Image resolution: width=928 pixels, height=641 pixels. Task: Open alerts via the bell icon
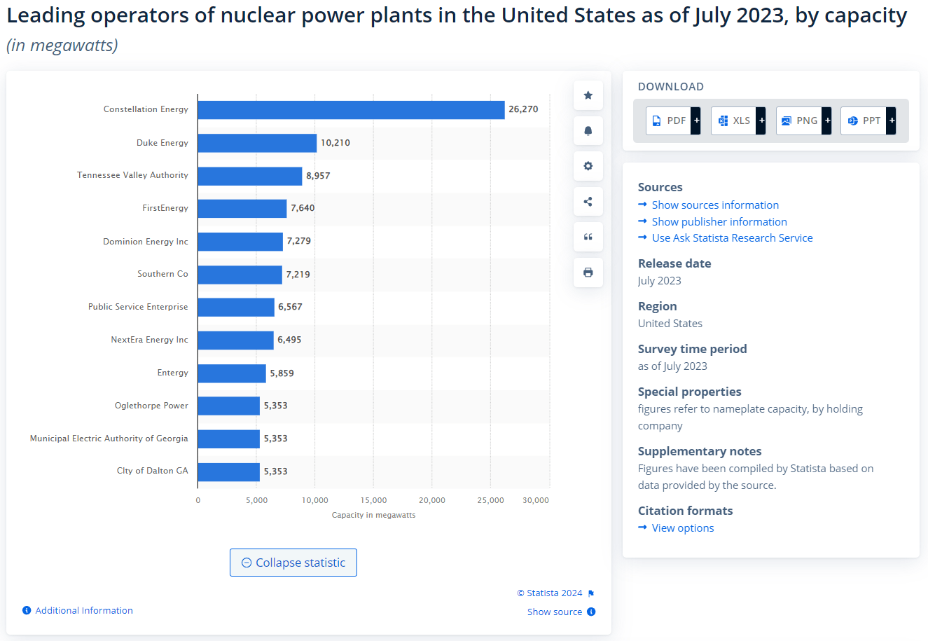tap(588, 130)
